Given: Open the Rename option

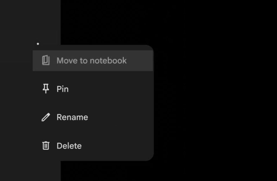Looking at the screenshot, I should coord(93,117).
